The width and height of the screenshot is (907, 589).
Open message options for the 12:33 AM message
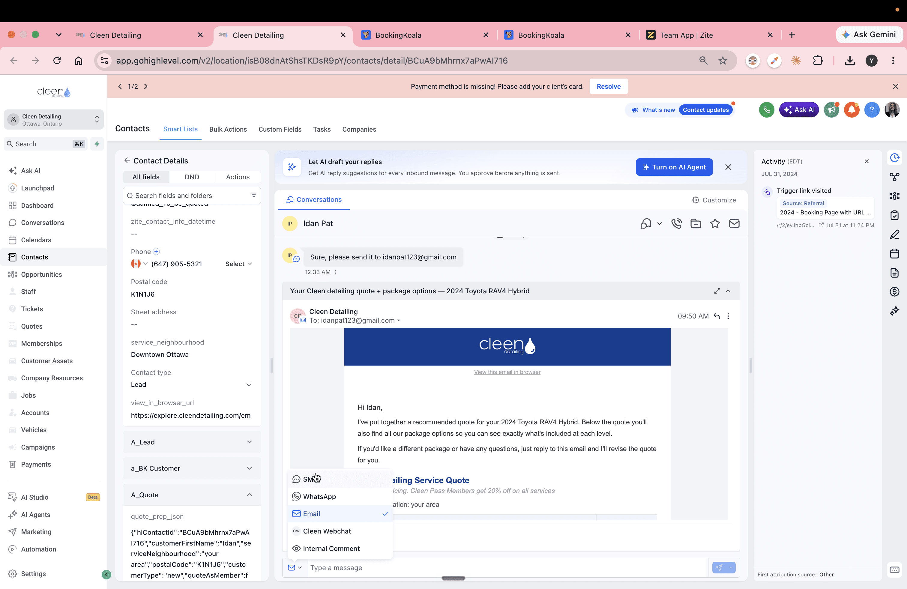click(x=335, y=272)
